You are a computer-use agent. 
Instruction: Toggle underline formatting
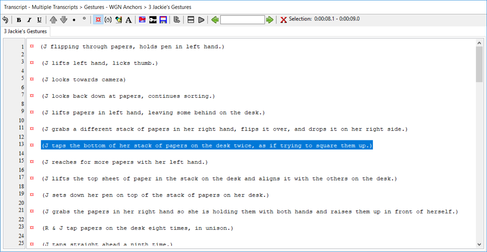(39, 20)
